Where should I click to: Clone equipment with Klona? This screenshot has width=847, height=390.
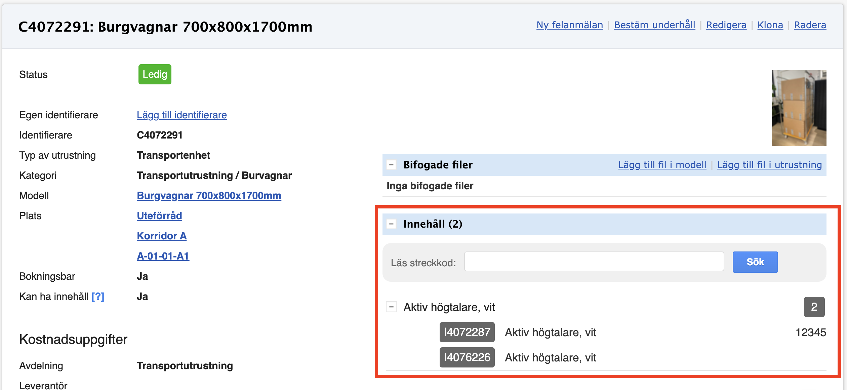tap(770, 25)
